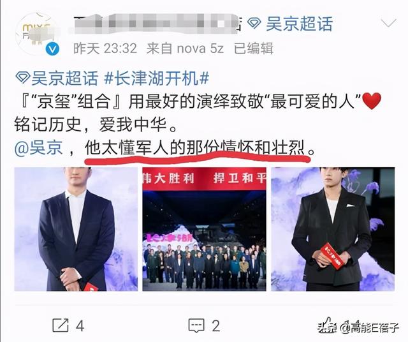Open the 吴京超话 link beside the username
The image size is (408, 342).
299,24
